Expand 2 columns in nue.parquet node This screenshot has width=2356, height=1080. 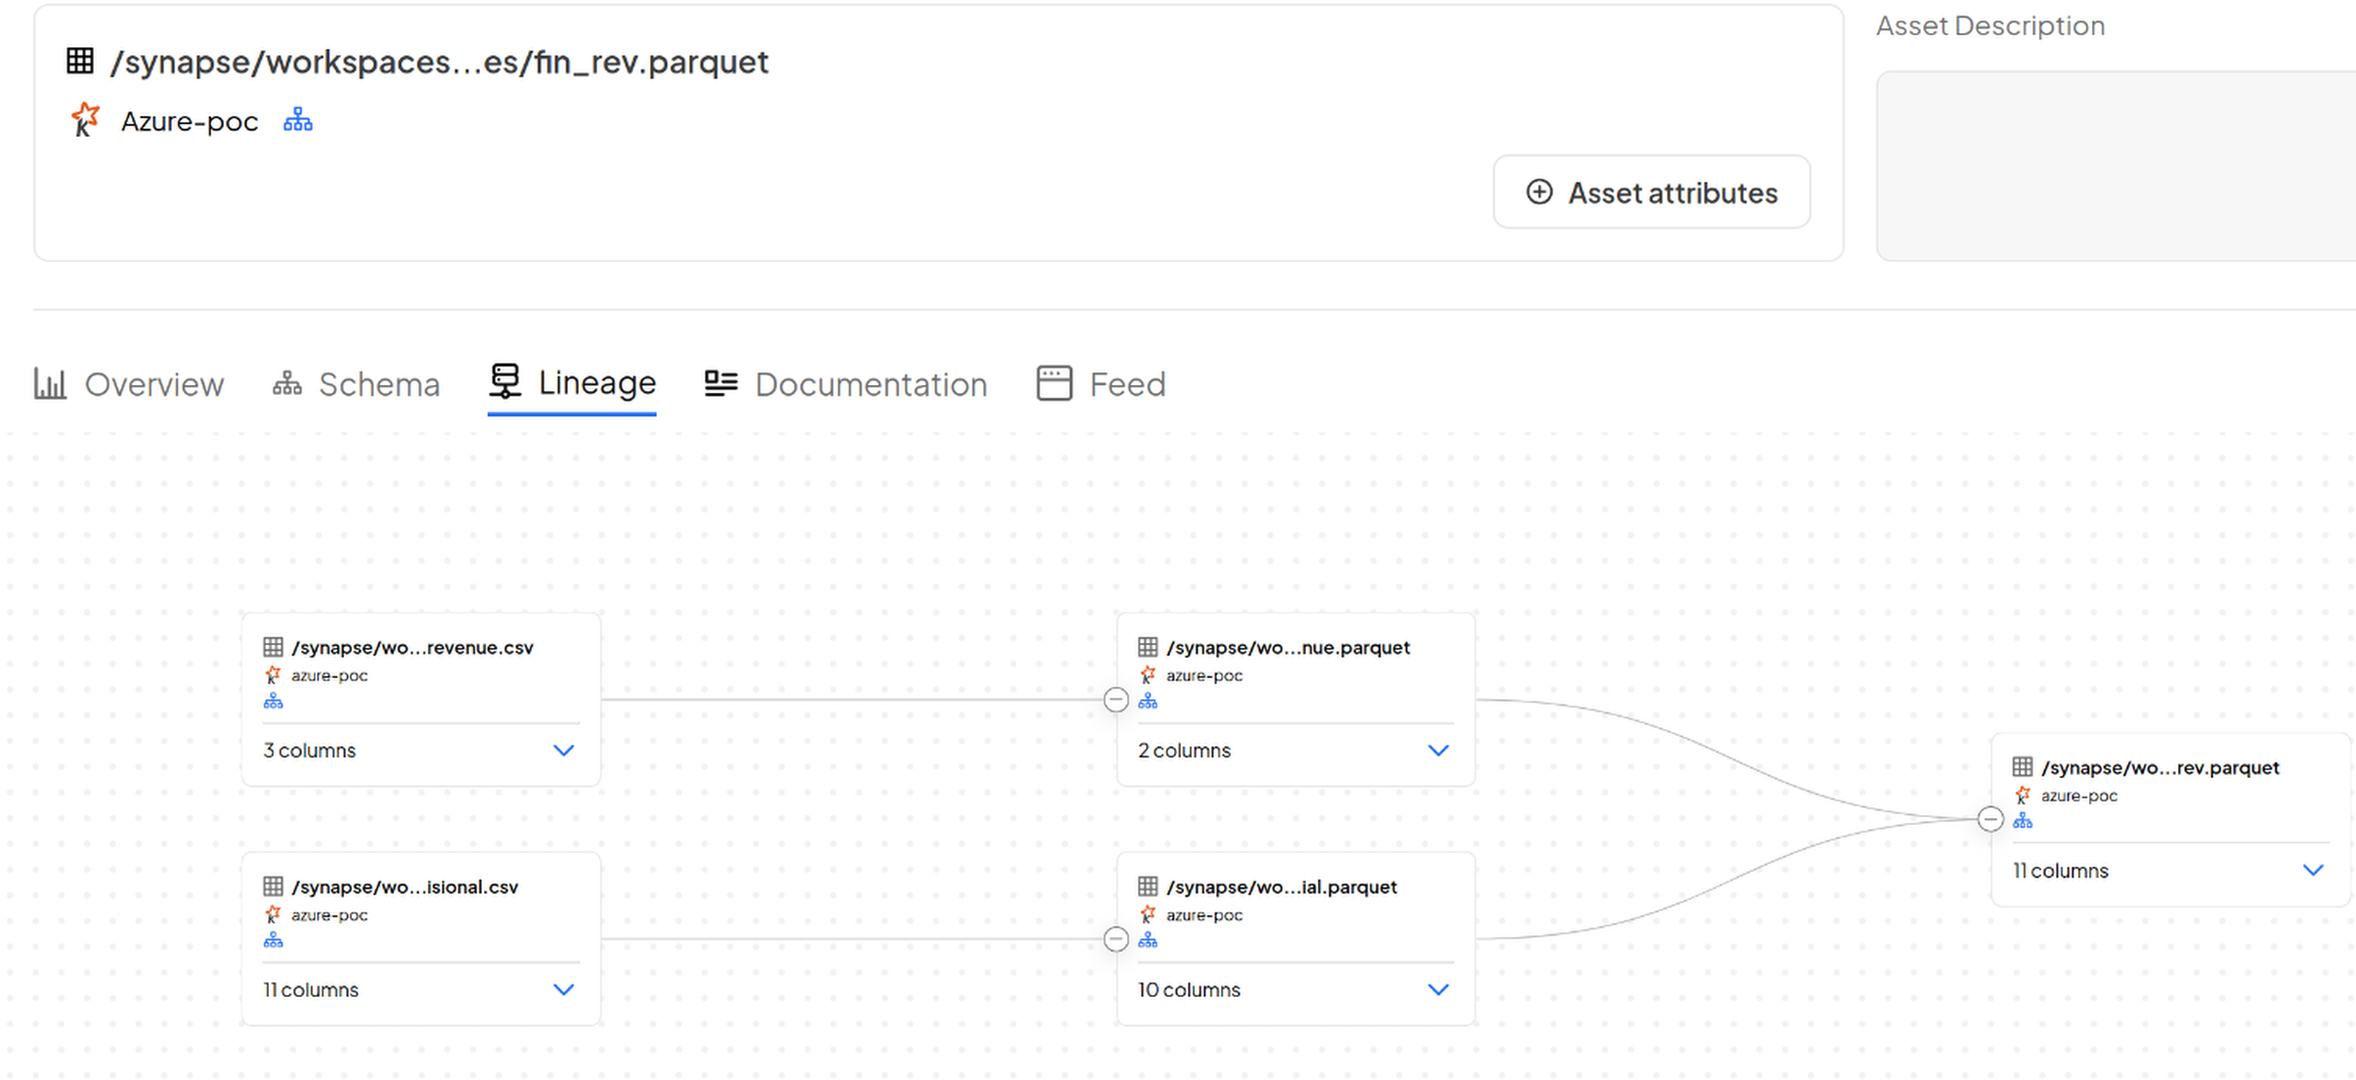[1438, 751]
